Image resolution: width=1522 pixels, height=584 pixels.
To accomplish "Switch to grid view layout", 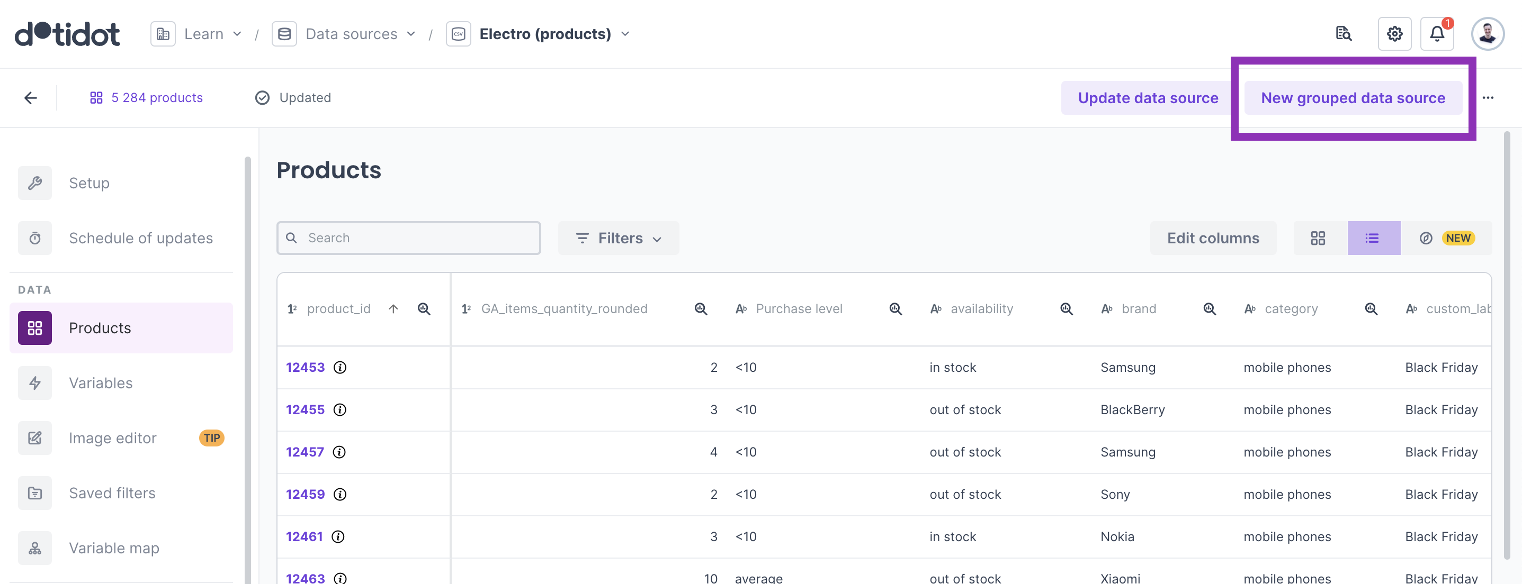I will [x=1318, y=238].
